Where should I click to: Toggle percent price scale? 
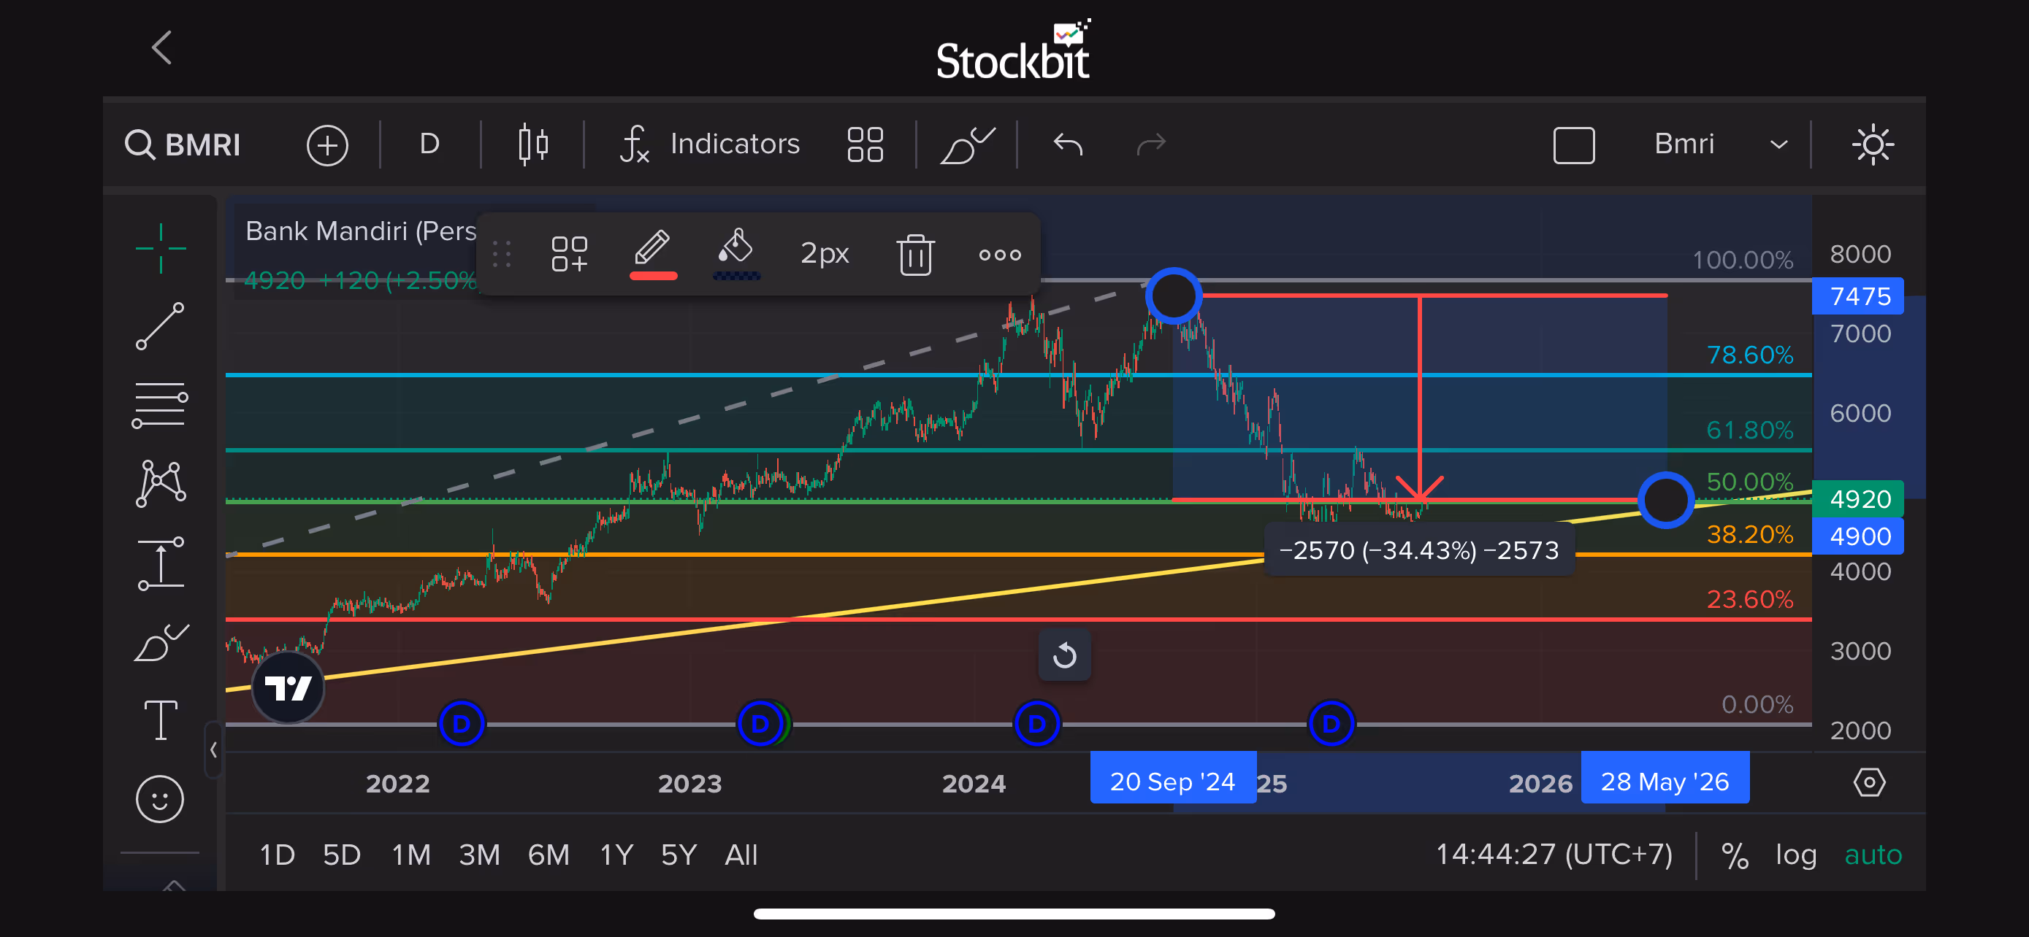coord(1734,855)
